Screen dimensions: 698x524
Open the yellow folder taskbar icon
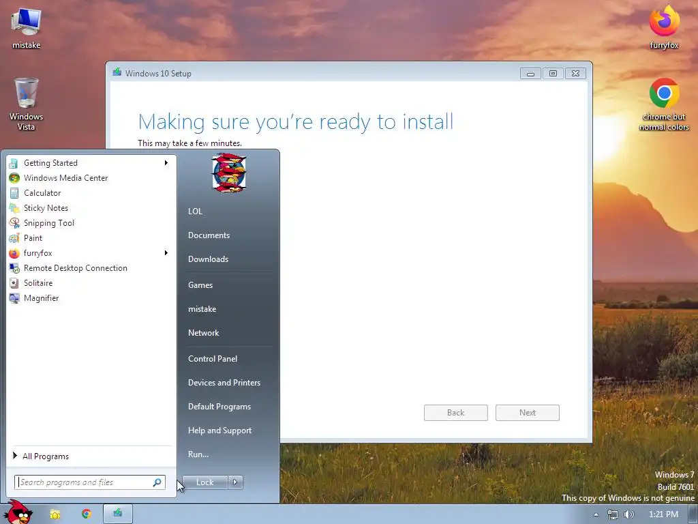click(x=55, y=514)
